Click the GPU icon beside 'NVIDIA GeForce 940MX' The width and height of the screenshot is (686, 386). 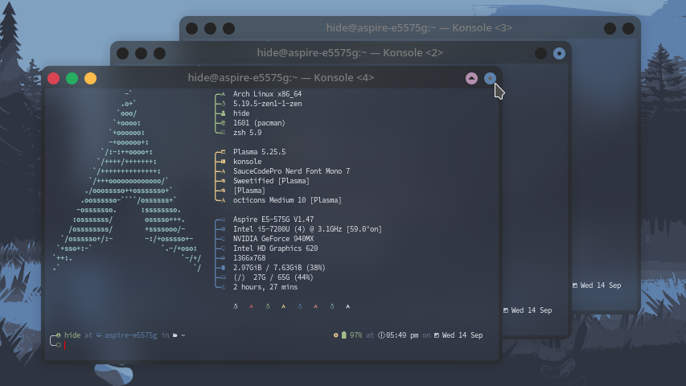223,239
